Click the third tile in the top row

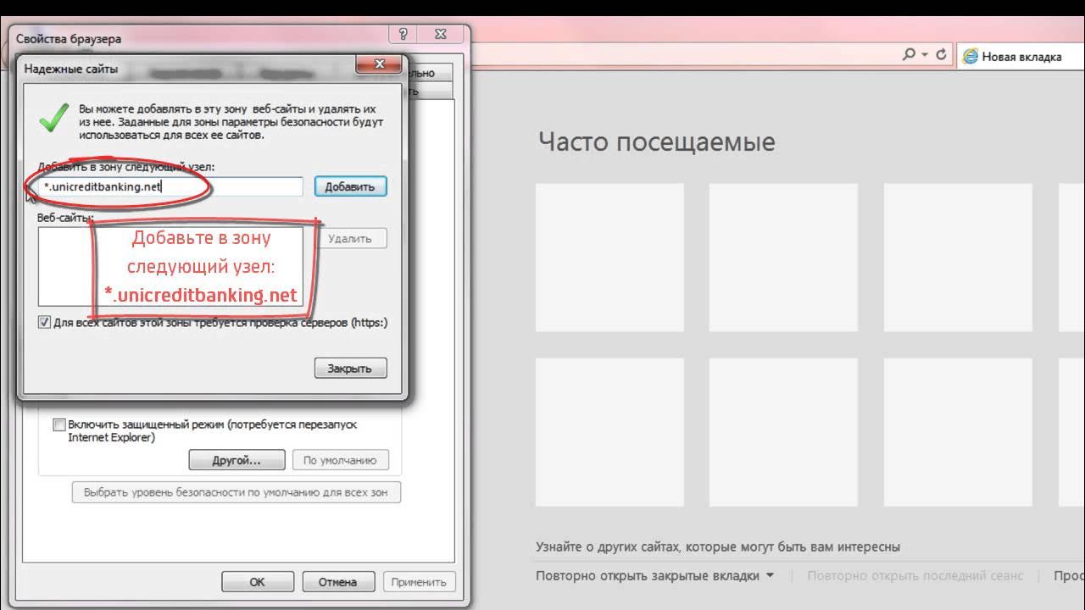point(958,258)
